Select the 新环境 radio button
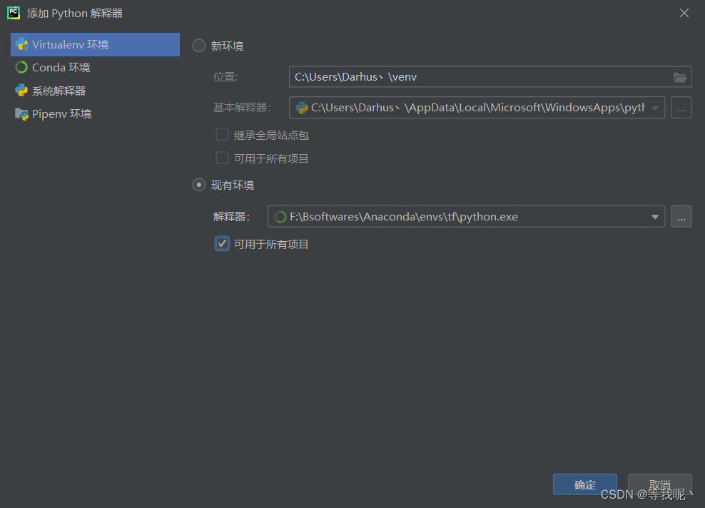The width and height of the screenshot is (705, 508). click(199, 46)
